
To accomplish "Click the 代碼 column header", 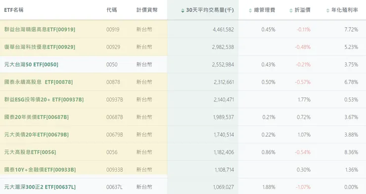I will click(112, 10).
